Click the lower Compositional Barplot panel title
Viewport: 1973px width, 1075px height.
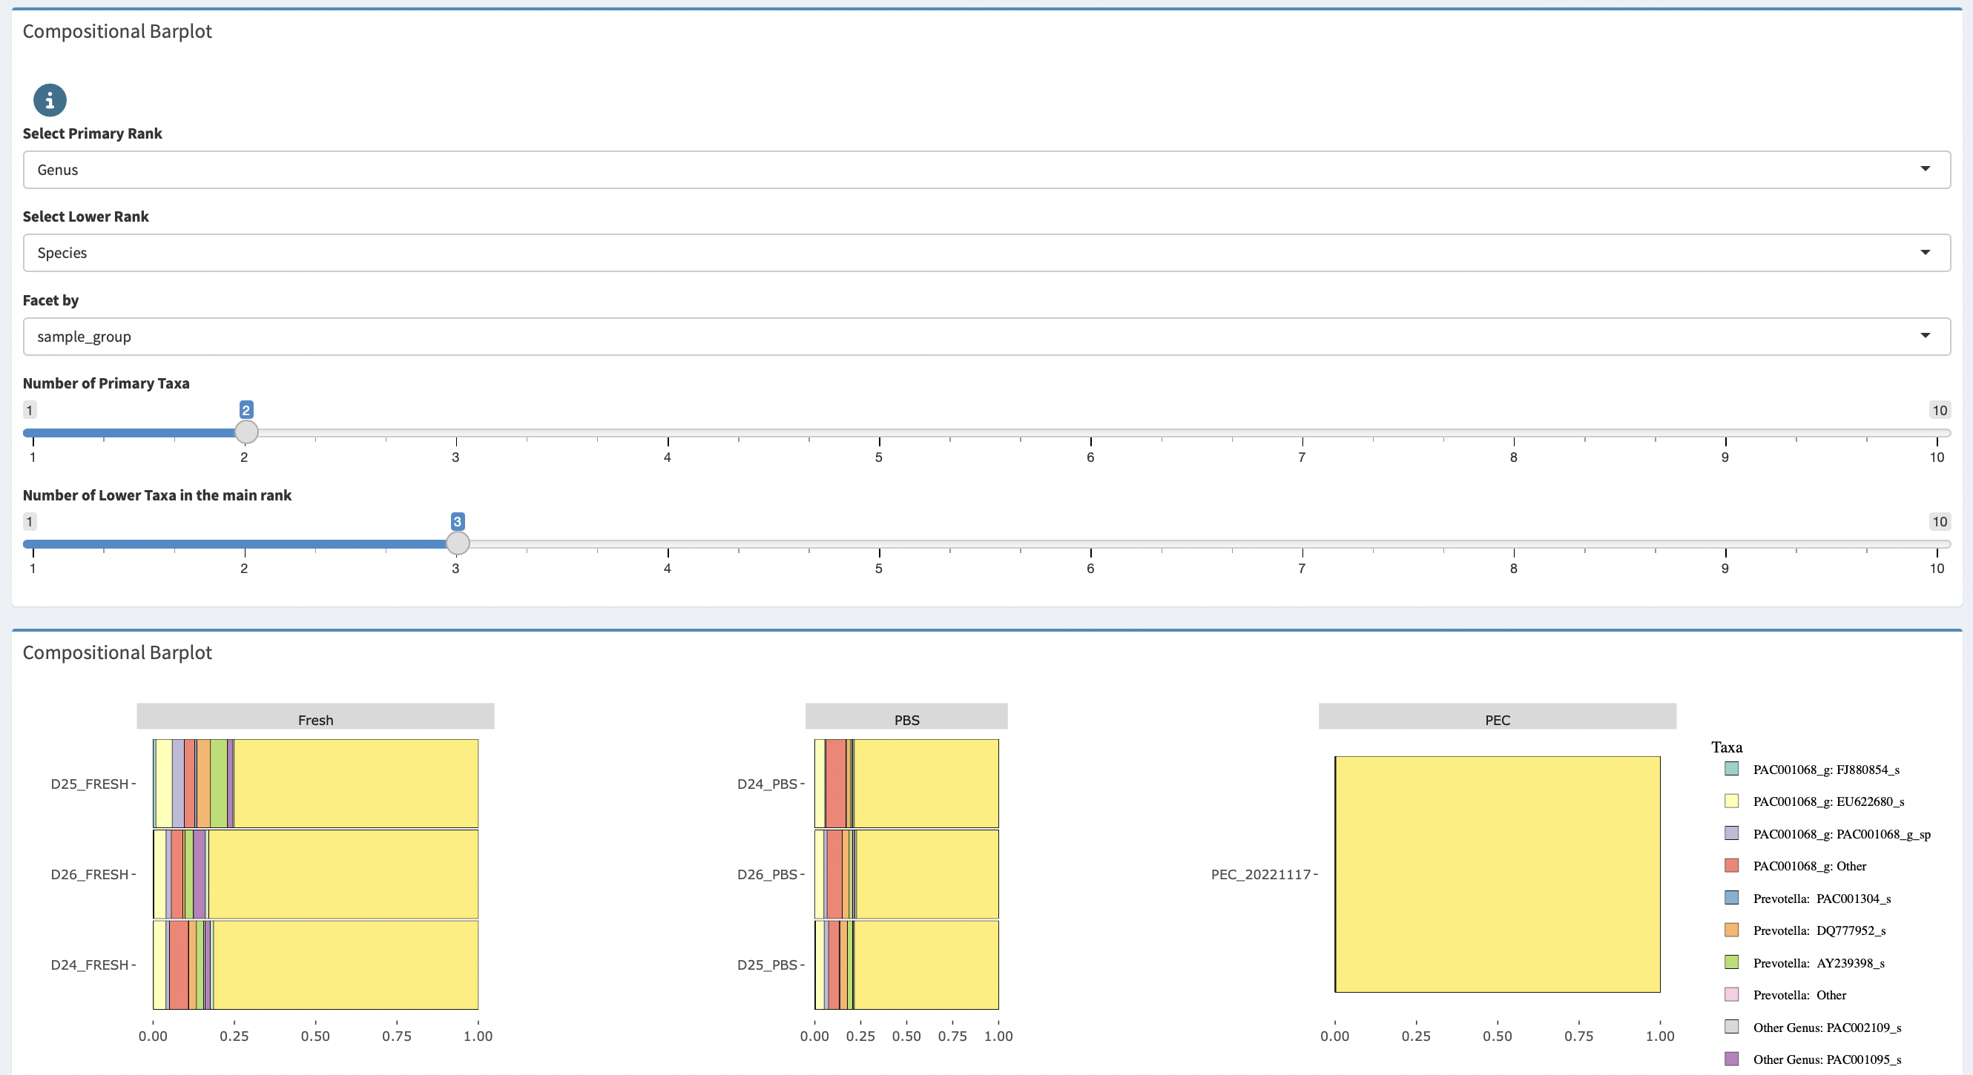[117, 652]
